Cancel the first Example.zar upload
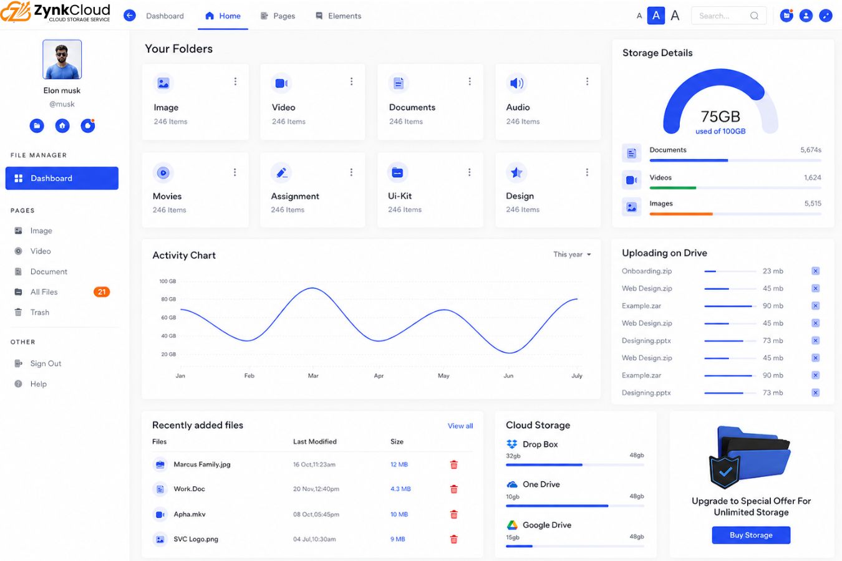This screenshot has height=561, width=842. pyautogui.click(x=815, y=306)
